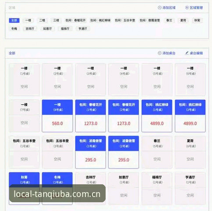Open idle table 一楼 4号桌
This screenshot has height=211, width=212.
click(x=124, y=80)
